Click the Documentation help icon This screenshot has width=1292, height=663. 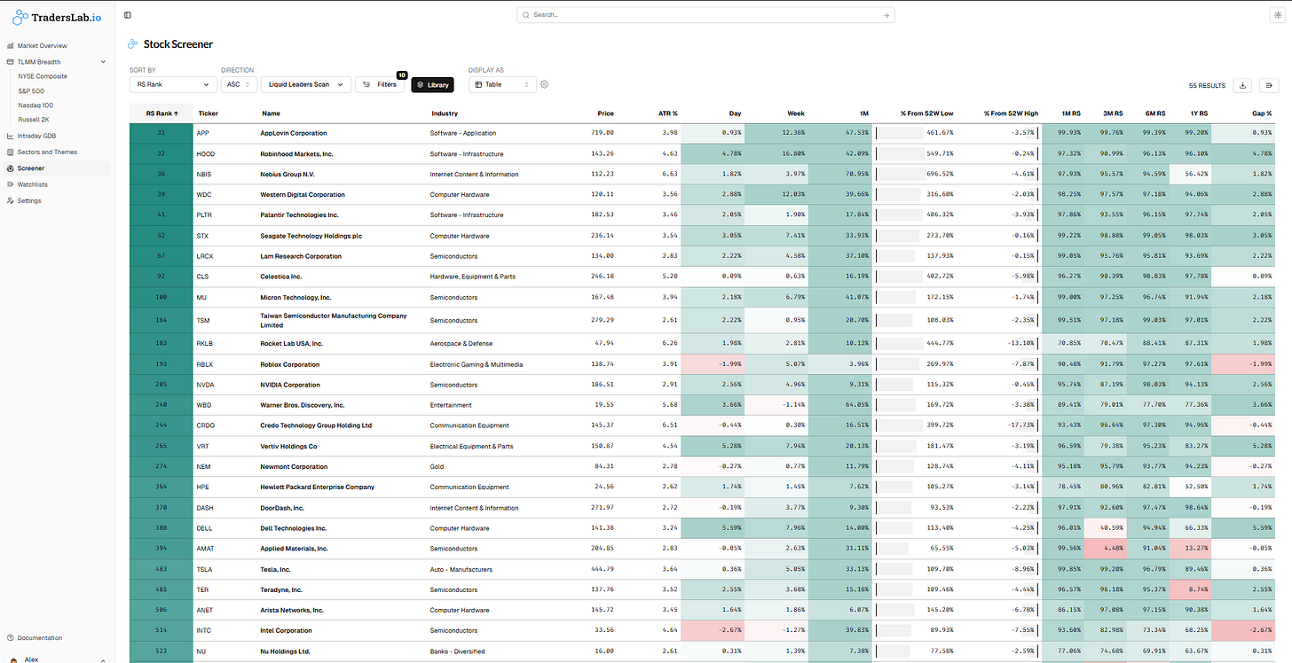(x=10, y=637)
